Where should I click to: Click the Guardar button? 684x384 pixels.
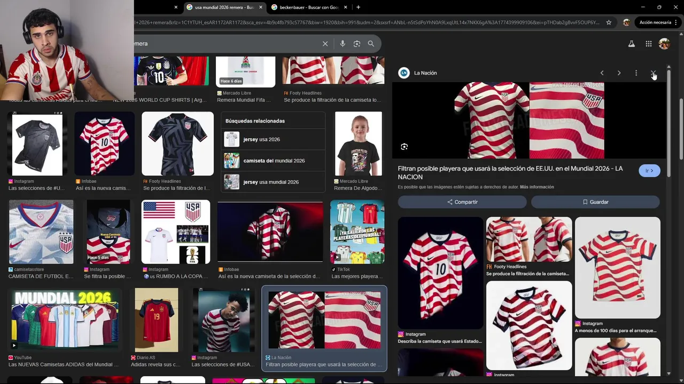595,202
